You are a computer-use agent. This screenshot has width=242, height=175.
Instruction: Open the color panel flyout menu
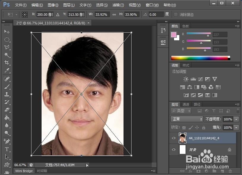click(x=237, y=26)
